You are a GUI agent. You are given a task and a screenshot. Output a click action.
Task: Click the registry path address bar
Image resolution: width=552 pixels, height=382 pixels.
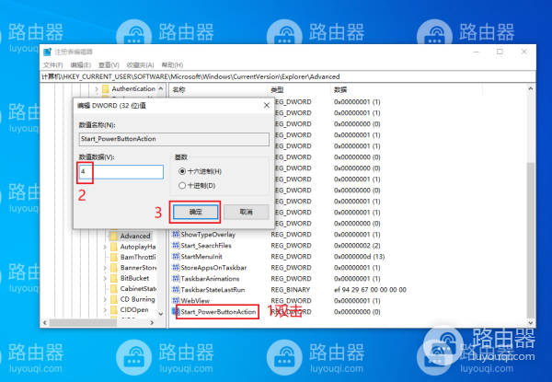(x=288, y=76)
